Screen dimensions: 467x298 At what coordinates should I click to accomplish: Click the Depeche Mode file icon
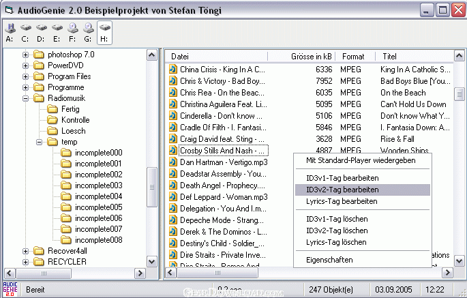pyautogui.click(x=172, y=220)
